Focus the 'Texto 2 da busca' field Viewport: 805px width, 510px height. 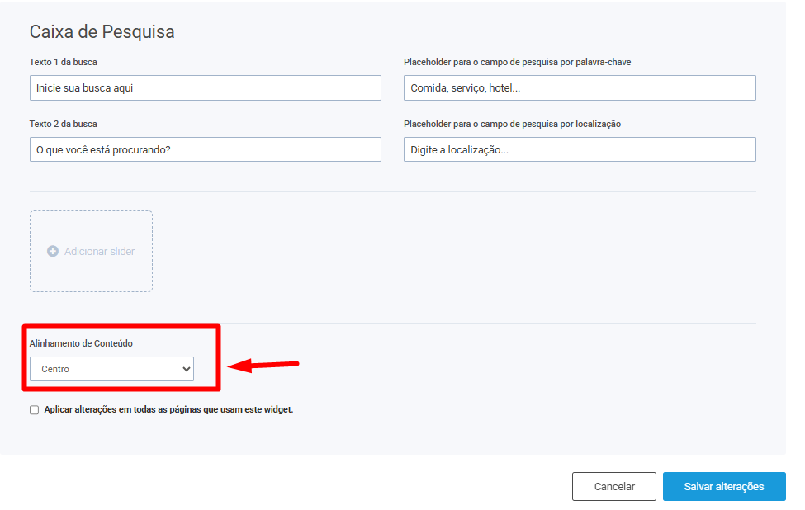pos(206,149)
